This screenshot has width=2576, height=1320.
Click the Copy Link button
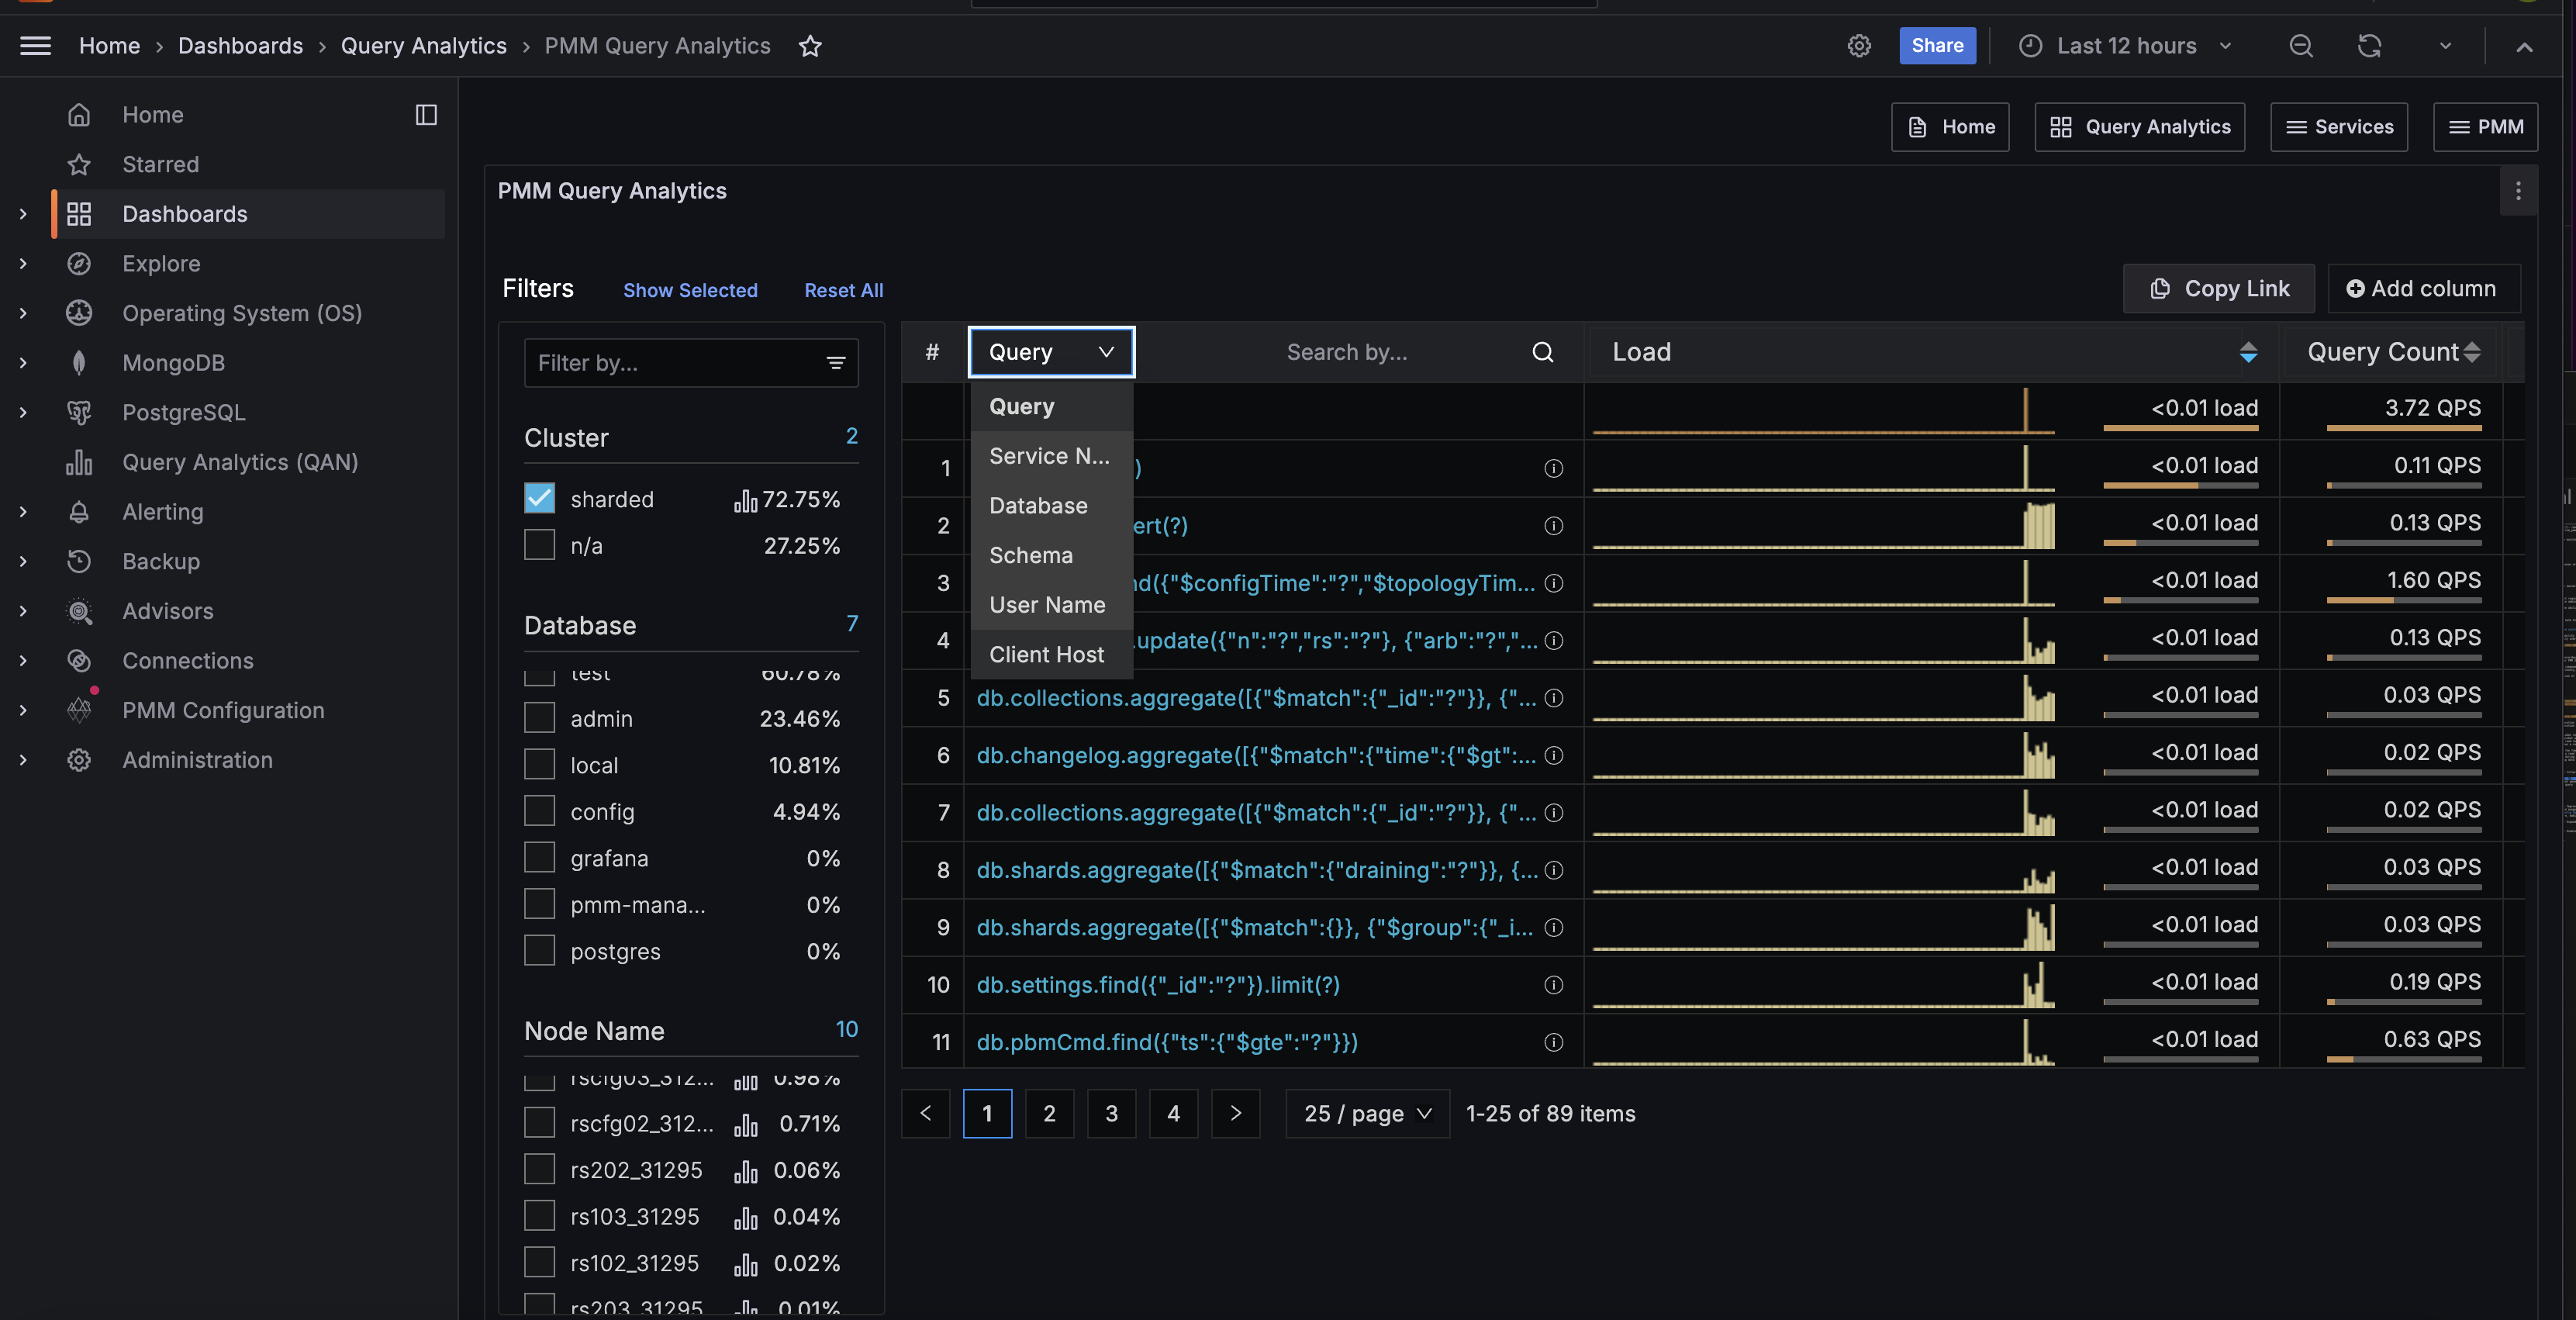tap(2218, 289)
